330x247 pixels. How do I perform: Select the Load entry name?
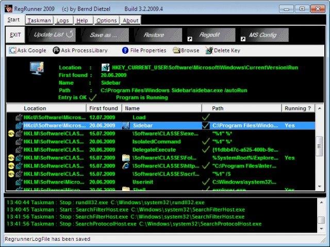(x=139, y=118)
